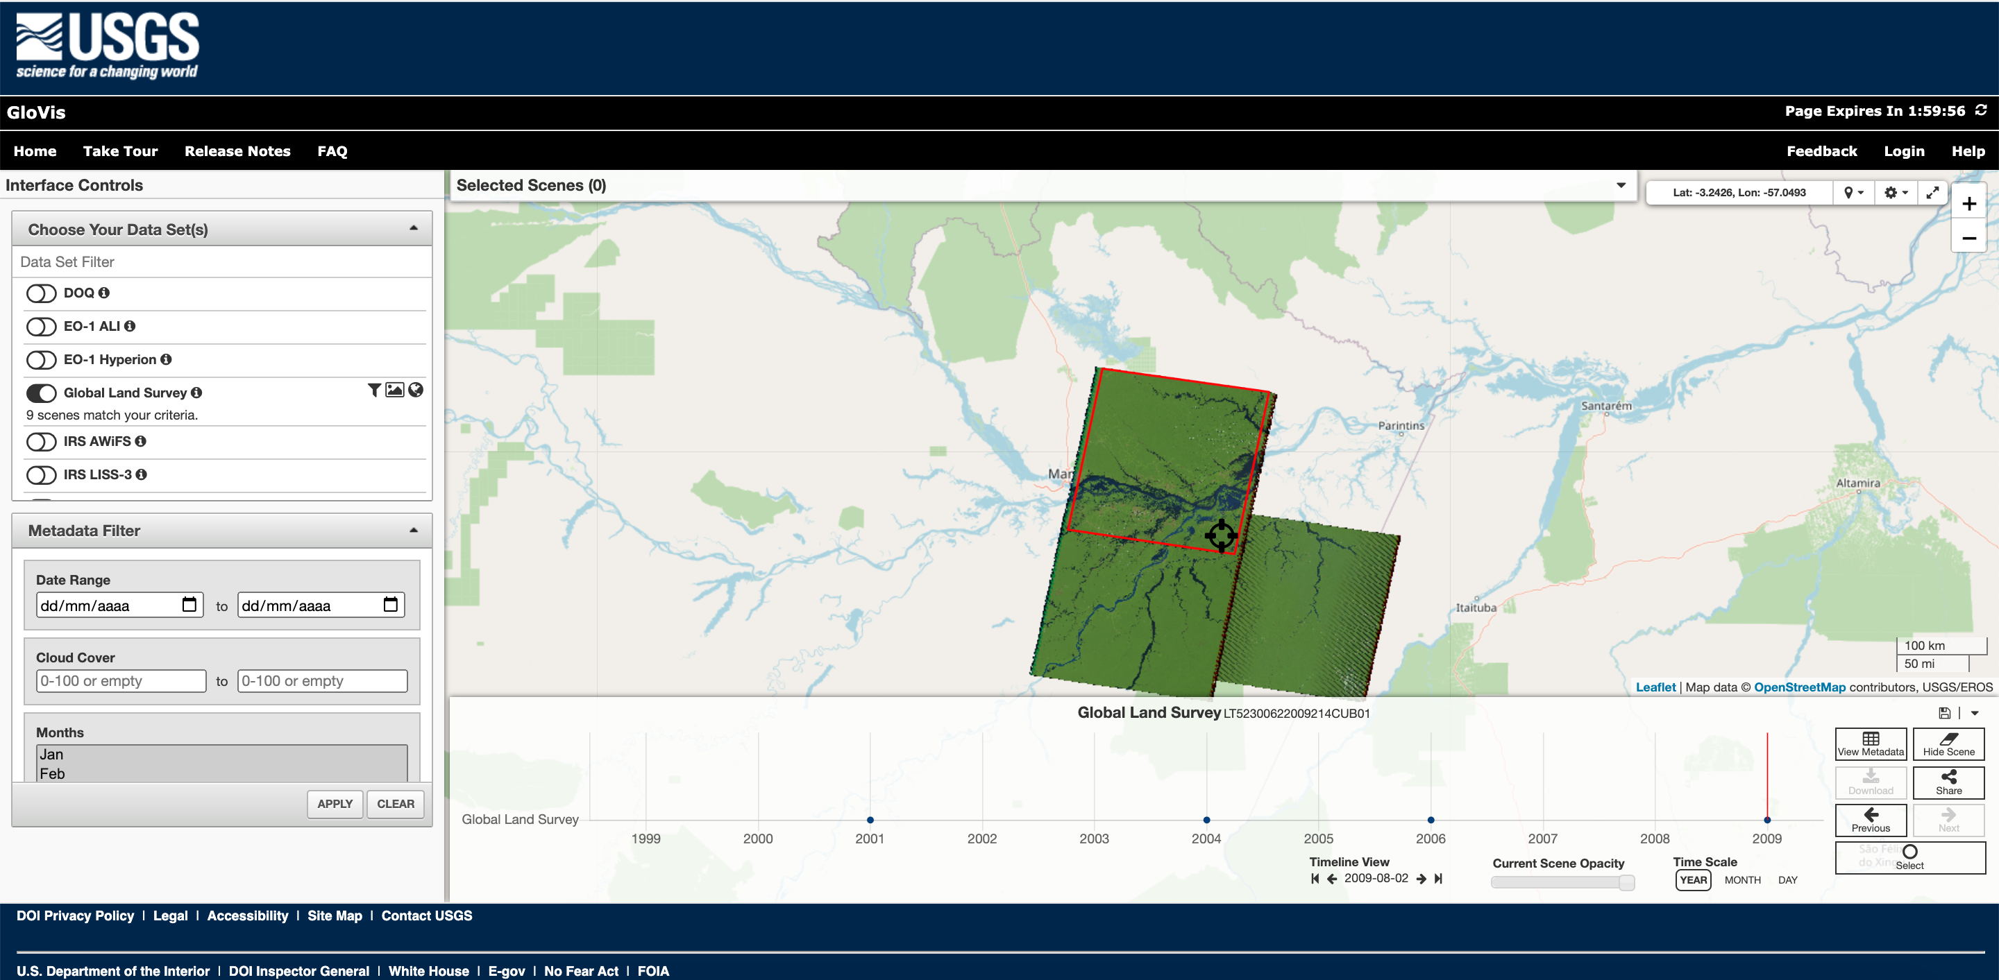Viewport: 1999px width, 980px height.
Task: Click the disabled Download button
Action: (x=1871, y=782)
